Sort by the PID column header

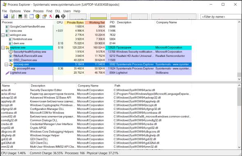point(111,23)
